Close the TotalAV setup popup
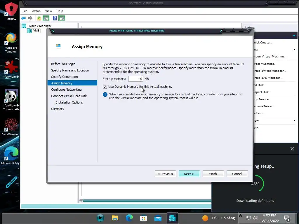Viewport: 299px width, 224px height. tap(292, 148)
